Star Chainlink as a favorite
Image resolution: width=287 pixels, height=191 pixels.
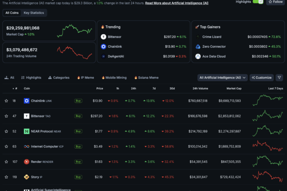(6, 101)
